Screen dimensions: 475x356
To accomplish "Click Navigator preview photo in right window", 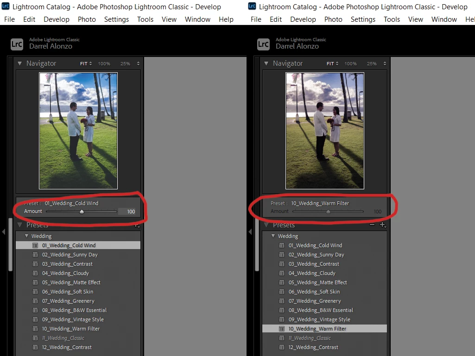I will [325, 131].
